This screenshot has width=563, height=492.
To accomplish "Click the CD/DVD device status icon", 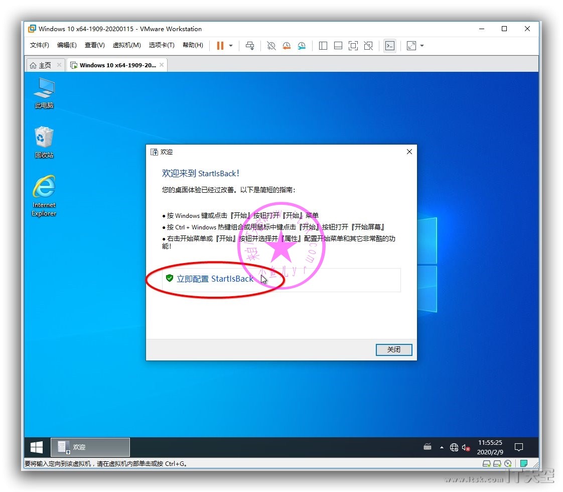I will point(508,463).
